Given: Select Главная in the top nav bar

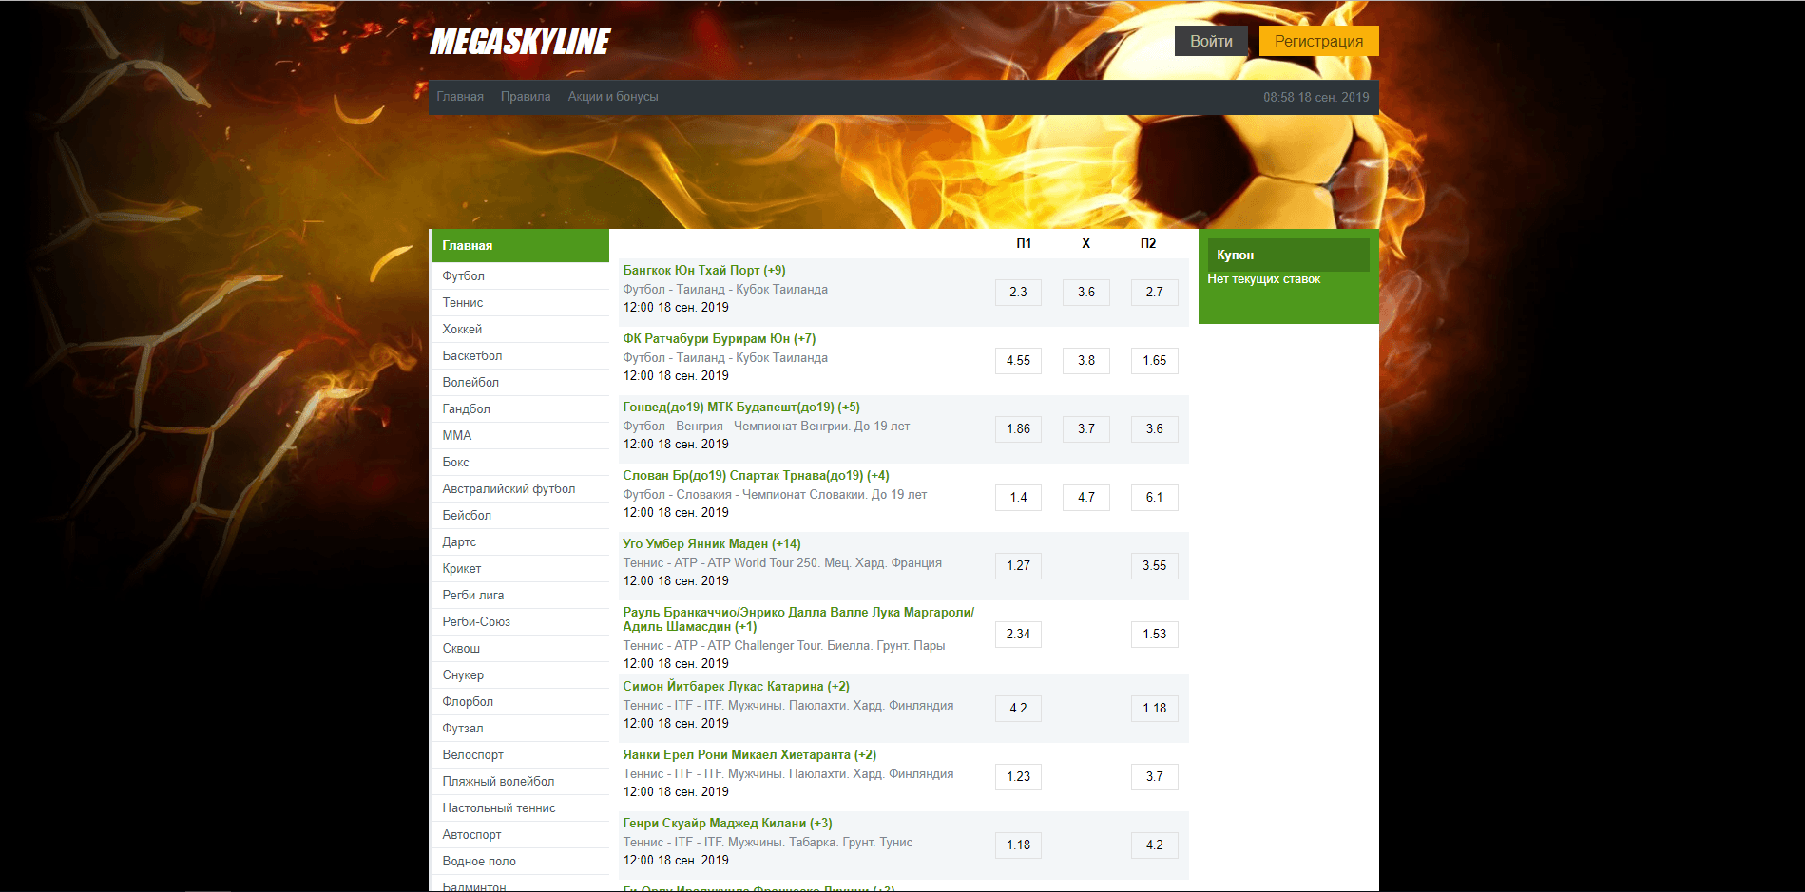Looking at the screenshot, I should (460, 97).
